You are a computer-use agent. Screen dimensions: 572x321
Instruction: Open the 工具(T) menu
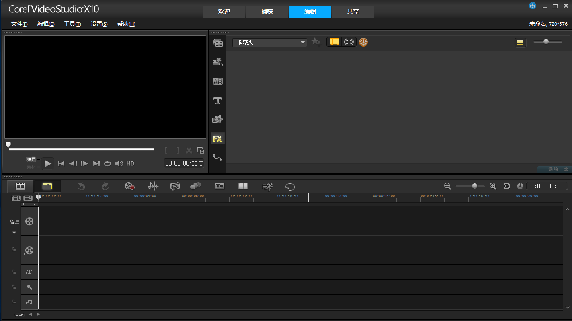[72, 24]
